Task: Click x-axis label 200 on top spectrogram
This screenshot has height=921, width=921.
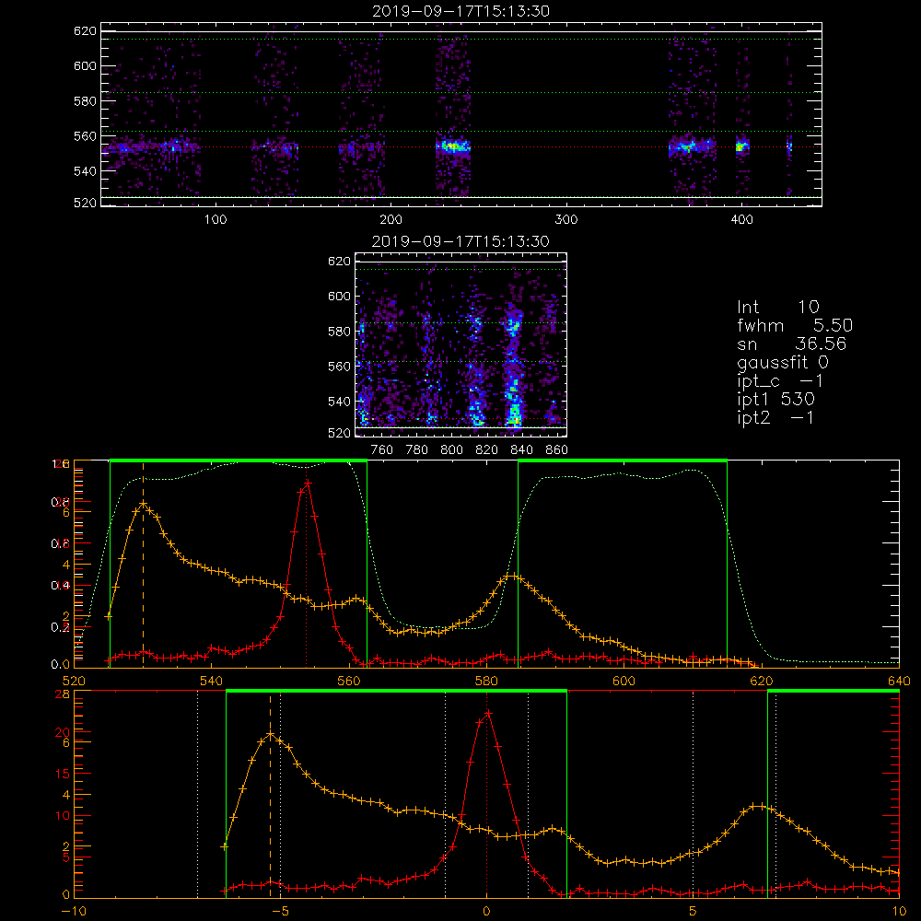Action: (x=391, y=220)
